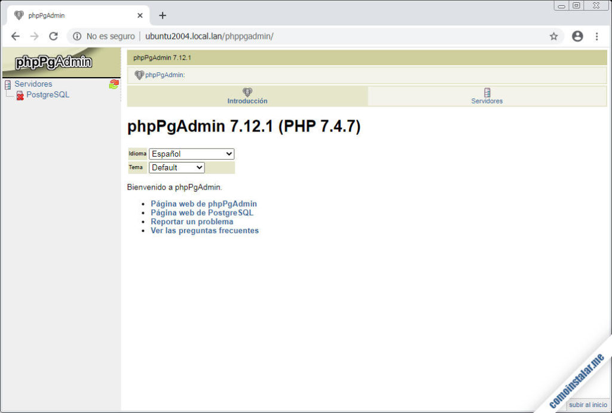
Task: Refresh the server tree with the refresh icon
Action: click(x=114, y=84)
